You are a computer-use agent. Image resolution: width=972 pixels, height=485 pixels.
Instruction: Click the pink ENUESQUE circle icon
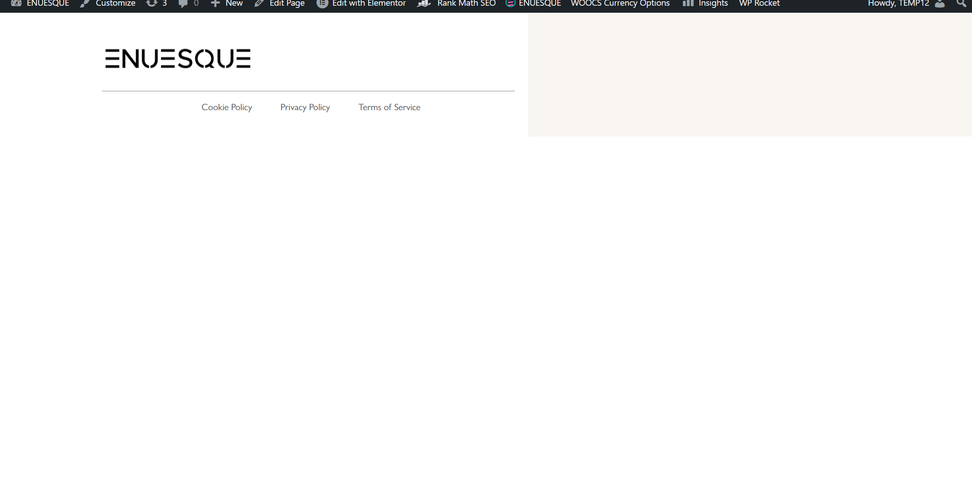[x=510, y=4]
